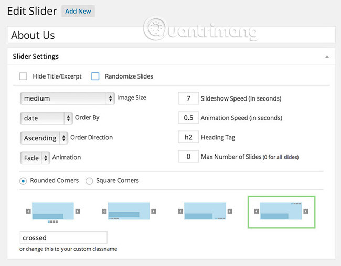Open the Order By date dropdown
Viewport: 341px width, 266px height.
(46, 118)
